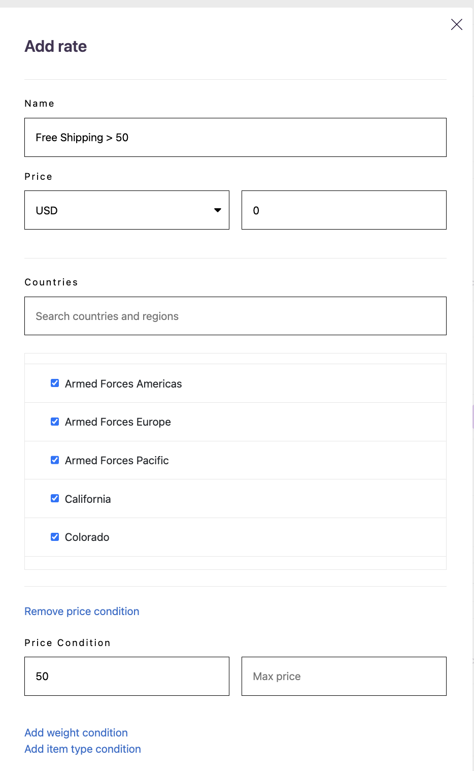Click the minimum price condition field

point(126,676)
